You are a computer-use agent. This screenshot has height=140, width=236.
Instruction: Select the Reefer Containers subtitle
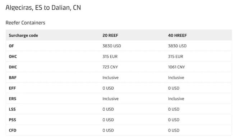25,23
